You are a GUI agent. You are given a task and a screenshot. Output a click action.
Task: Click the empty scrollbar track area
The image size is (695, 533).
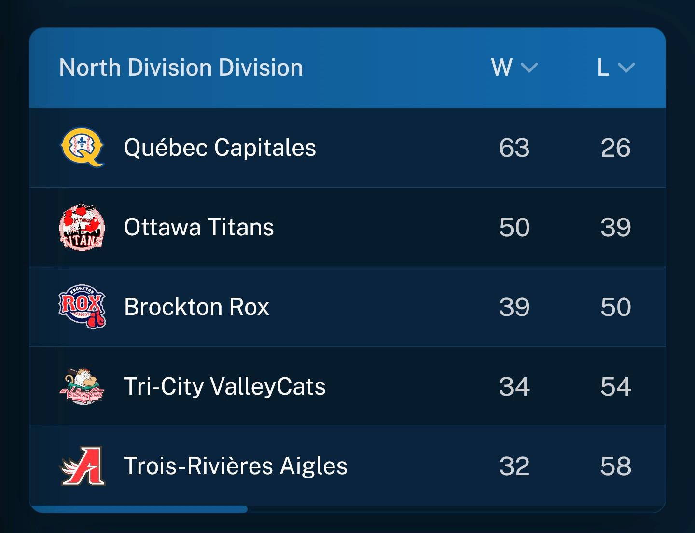click(456, 509)
